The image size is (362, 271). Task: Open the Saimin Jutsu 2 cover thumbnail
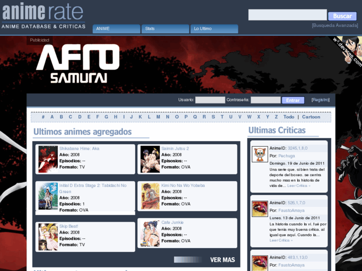tap(150, 159)
